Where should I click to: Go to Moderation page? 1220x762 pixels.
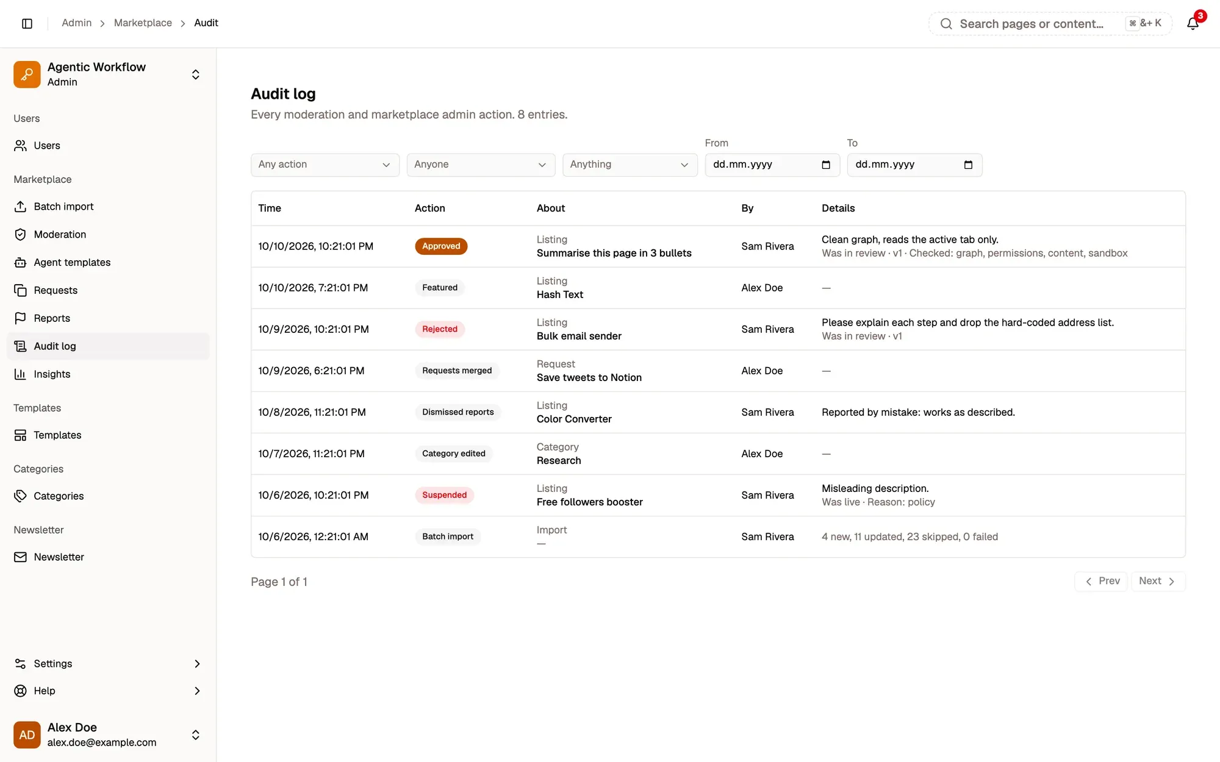[108, 235]
